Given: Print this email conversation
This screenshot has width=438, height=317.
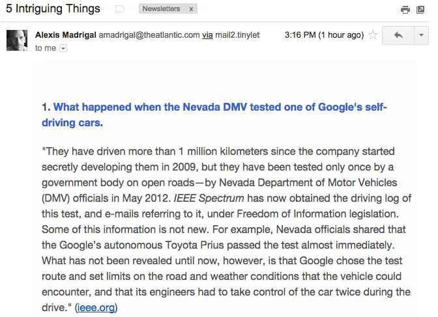Looking at the screenshot, I should point(405,10).
